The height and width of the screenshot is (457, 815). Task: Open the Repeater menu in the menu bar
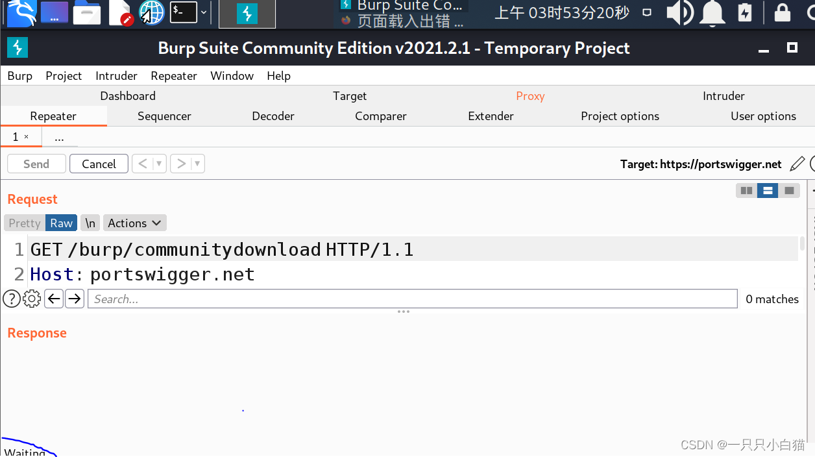[x=174, y=76]
